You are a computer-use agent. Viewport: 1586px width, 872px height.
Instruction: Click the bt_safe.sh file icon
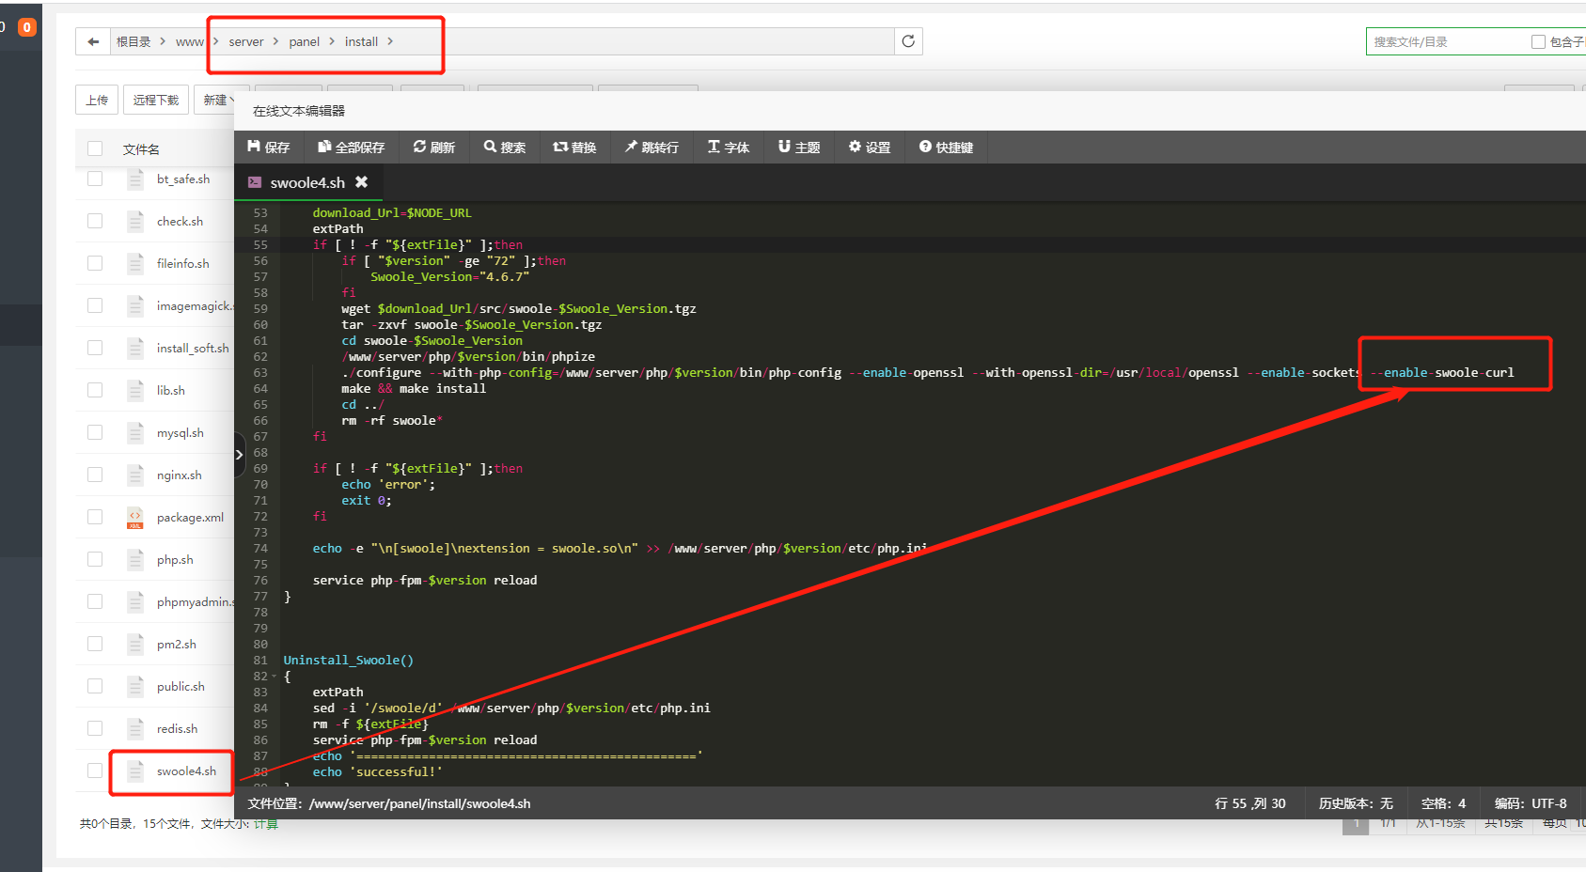point(135,179)
